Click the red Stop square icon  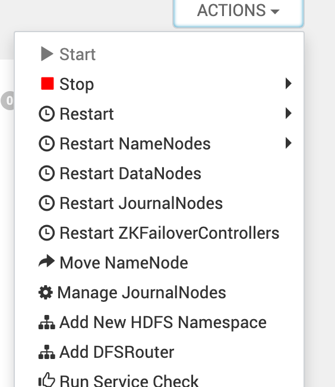click(x=48, y=84)
